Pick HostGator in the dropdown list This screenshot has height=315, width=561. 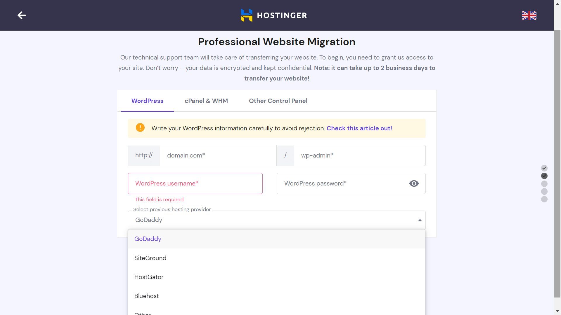click(x=277, y=277)
